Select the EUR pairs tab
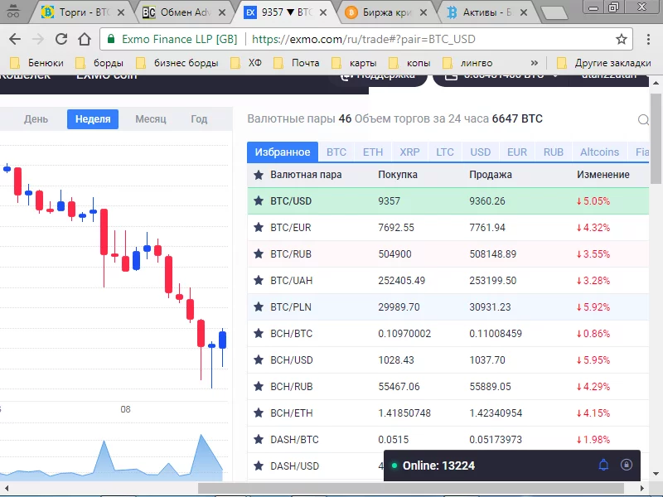This screenshot has height=497, width=663. point(517,152)
